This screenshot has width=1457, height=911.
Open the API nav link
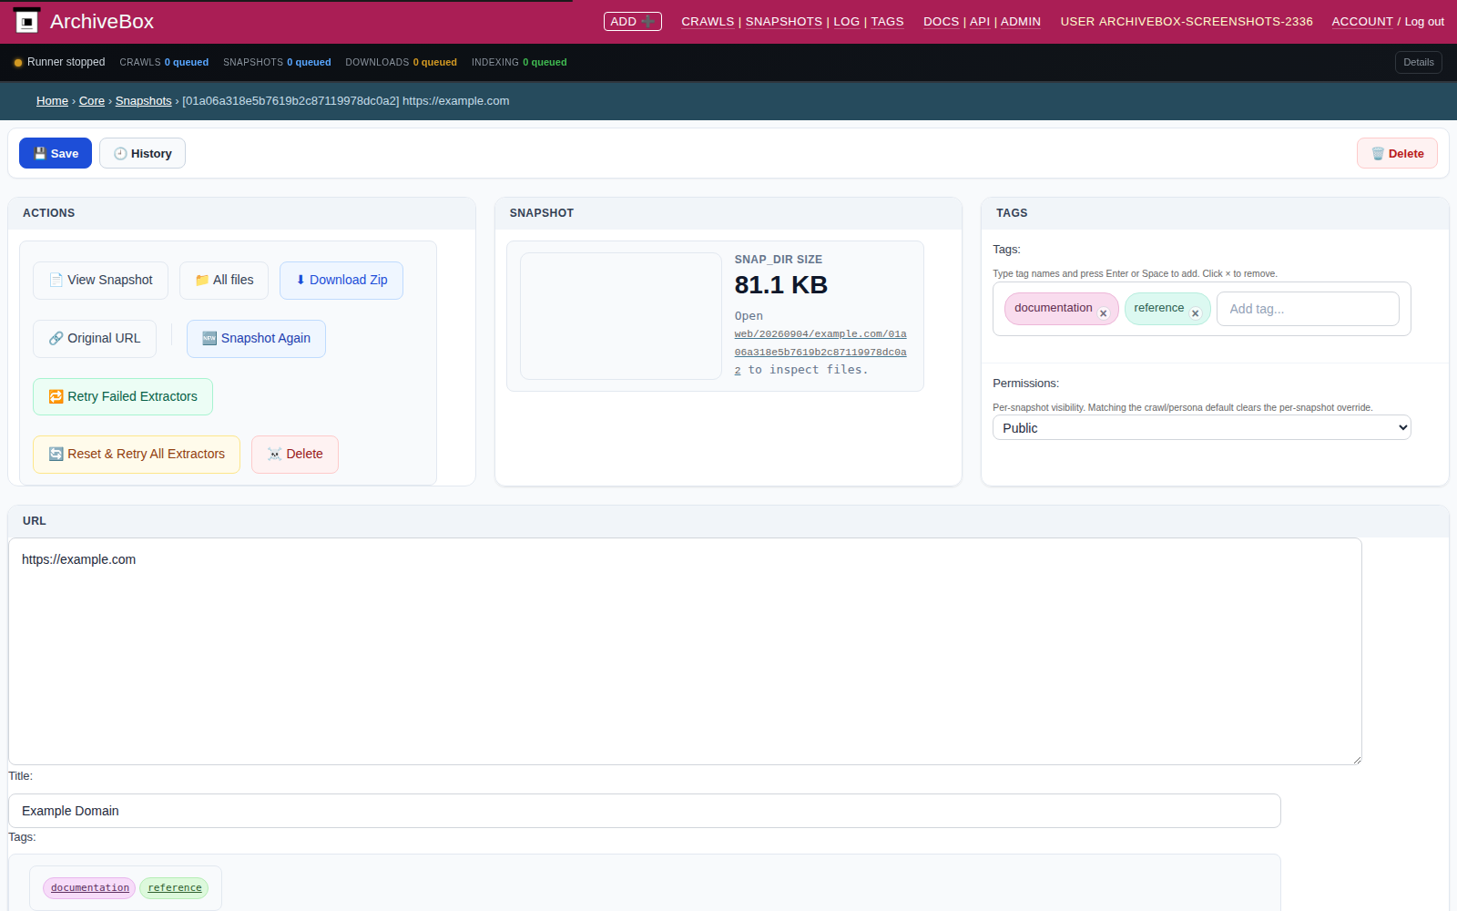click(980, 22)
